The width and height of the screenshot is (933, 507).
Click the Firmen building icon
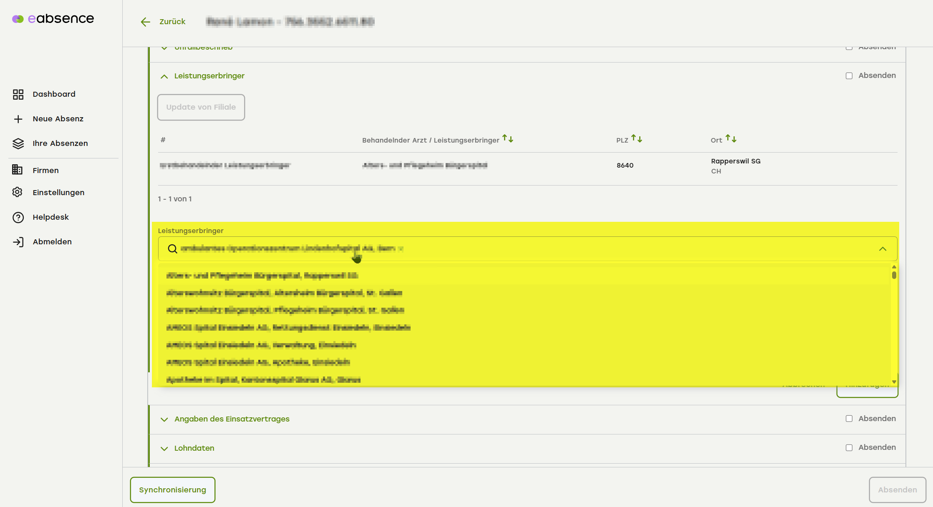coord(17,170)
